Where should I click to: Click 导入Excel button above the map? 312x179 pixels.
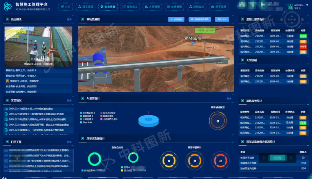[x=222, y=19]
